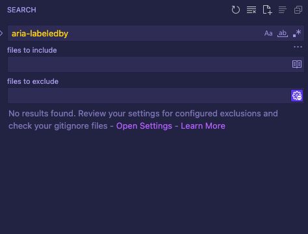Clear search results with the list-x icon

(x=251, y=10)
